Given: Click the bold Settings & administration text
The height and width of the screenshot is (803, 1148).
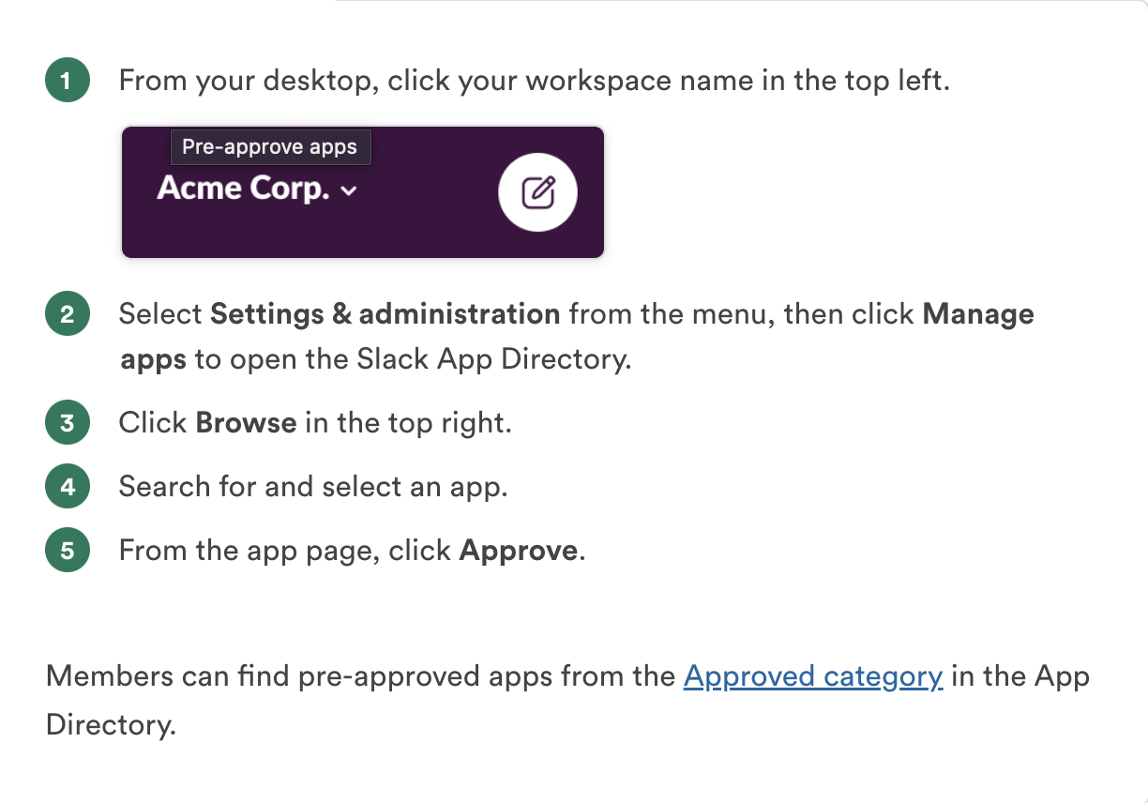Looking at the screenshot, I should point(385,314).
